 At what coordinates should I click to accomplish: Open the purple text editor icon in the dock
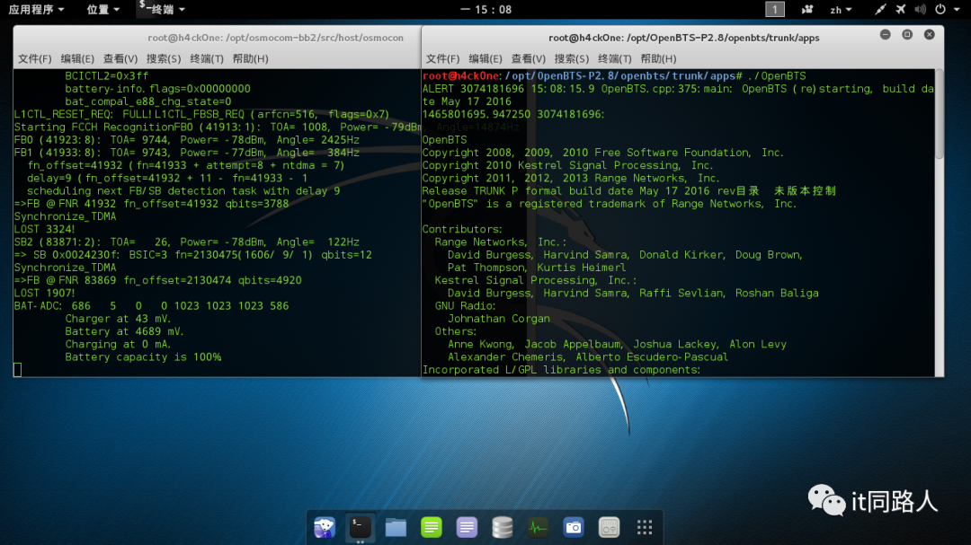pos(467,527)
